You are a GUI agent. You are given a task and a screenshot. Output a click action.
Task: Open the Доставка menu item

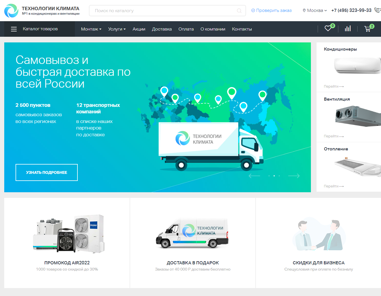click(162, 29)
